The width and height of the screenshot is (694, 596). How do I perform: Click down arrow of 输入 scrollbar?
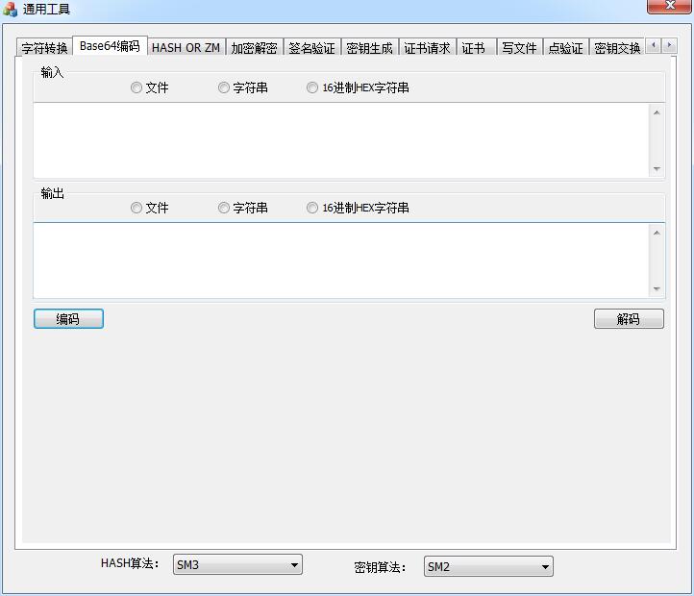point(657,168)
